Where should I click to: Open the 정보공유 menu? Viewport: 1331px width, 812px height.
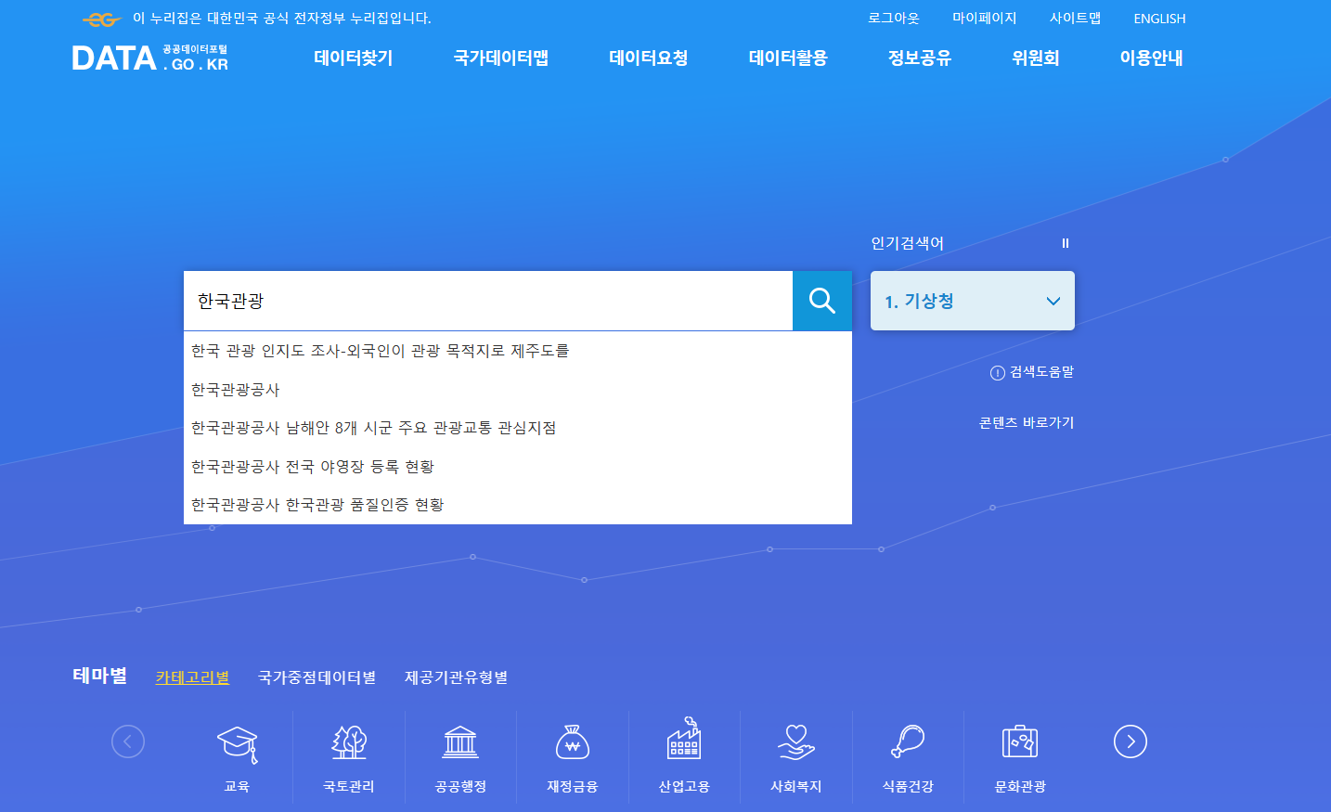click(x=920, y=58)
